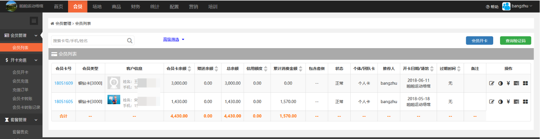Click the blue 会员开卡 button
The height and width of the screenshot is (139, 540).
click(480, 41)
